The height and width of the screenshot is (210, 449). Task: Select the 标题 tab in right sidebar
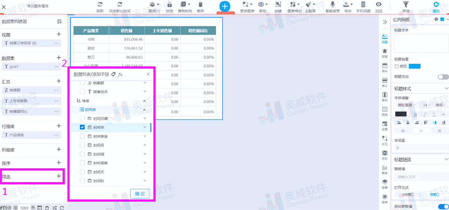pos(384,38)
